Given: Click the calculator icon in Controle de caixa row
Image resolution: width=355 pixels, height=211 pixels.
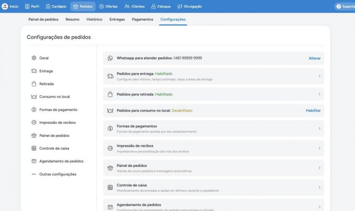Looking at the screenshot, I should coord(110,188).
